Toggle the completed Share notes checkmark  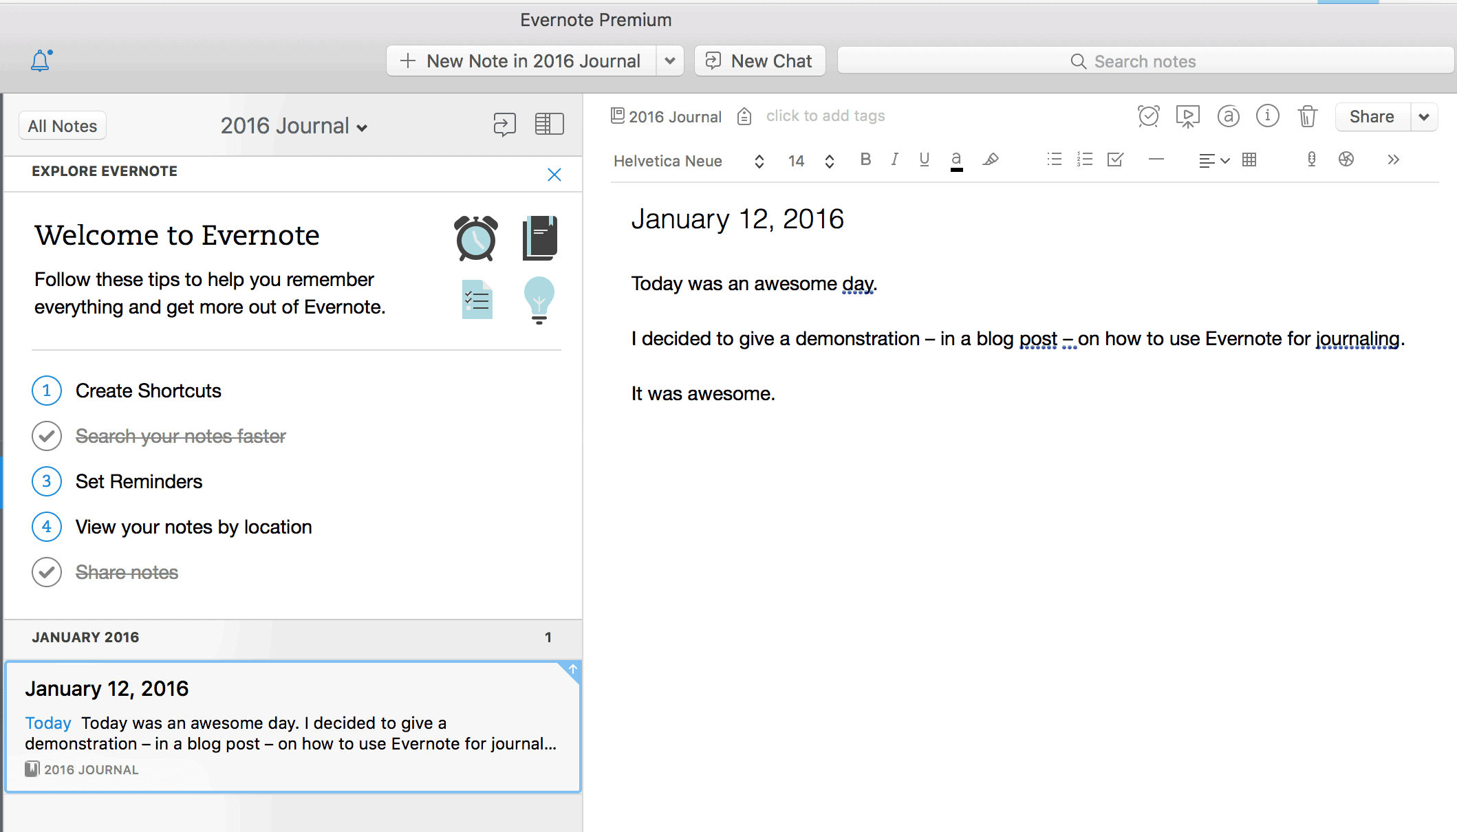click(x=47, y=572)
